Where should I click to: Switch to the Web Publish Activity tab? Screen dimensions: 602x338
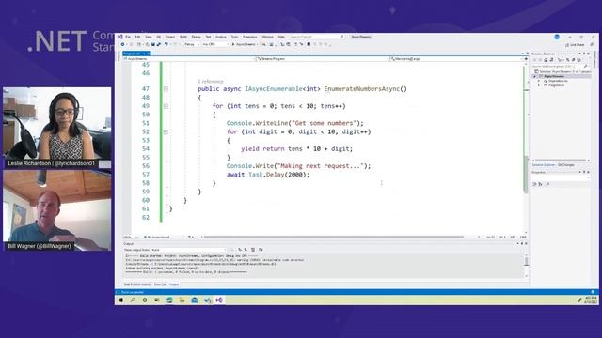point(137,284)
